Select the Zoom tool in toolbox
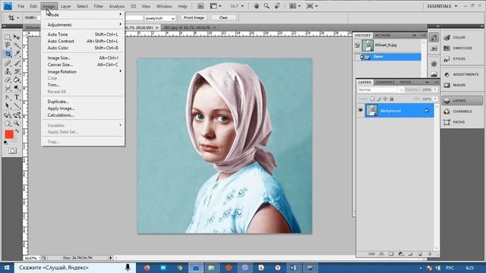Viewport: 486px width, 273px height. coord(17,124)
